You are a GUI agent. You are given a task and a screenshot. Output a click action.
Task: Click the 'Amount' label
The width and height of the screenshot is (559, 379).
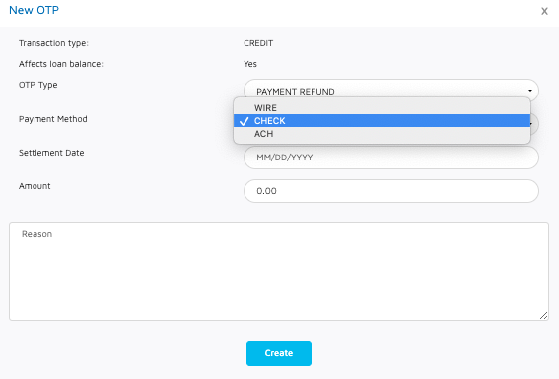(x=35, y=186)
